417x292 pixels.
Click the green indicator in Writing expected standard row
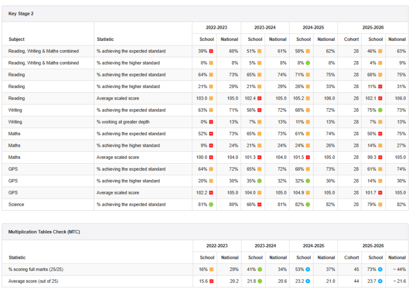pyautogui.click(x=380, y=110)
